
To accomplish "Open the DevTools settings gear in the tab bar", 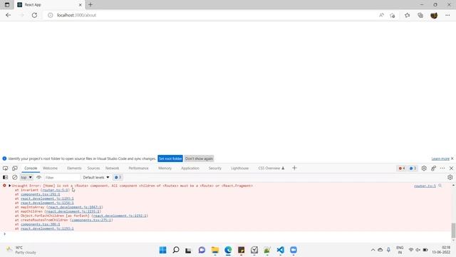I will [424, 168].
